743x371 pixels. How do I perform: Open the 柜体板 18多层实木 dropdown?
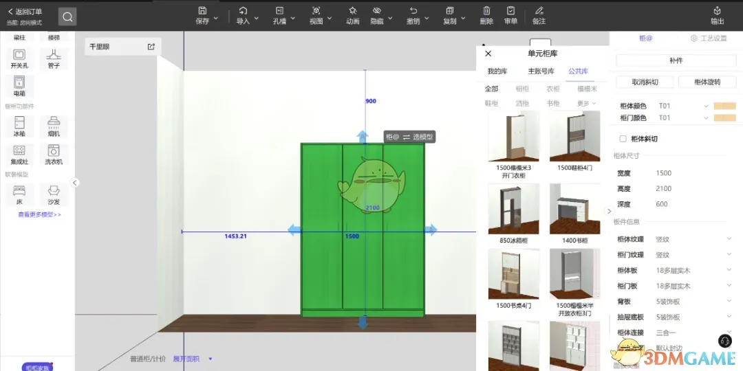click(694, 270)
